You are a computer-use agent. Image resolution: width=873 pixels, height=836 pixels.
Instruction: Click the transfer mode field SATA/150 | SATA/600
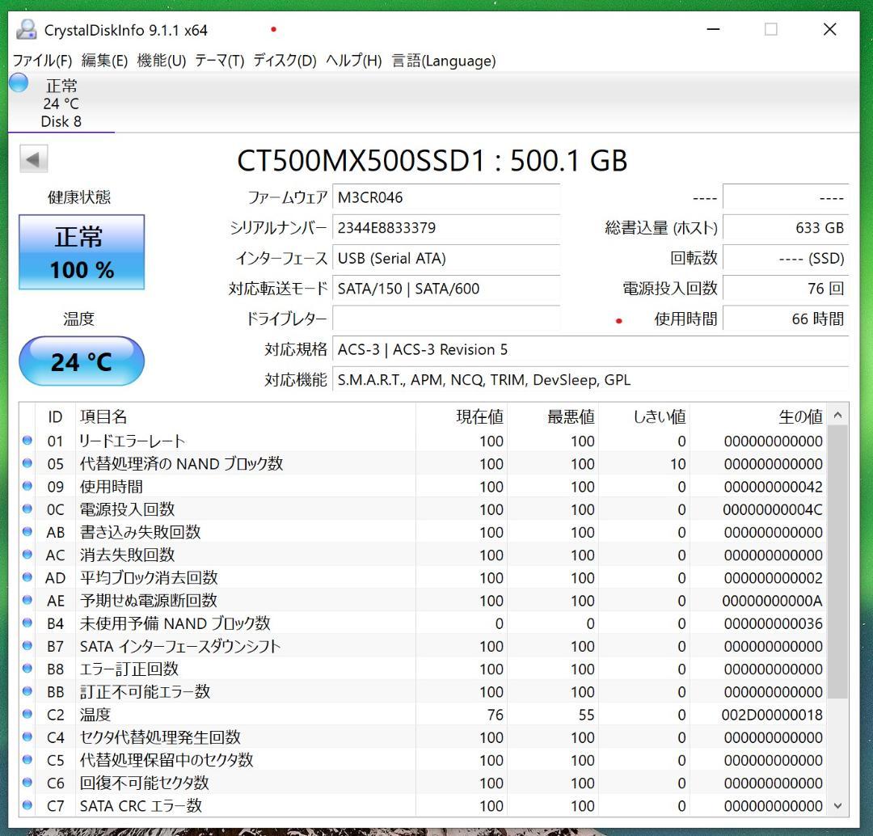click(x=446, y=289)
